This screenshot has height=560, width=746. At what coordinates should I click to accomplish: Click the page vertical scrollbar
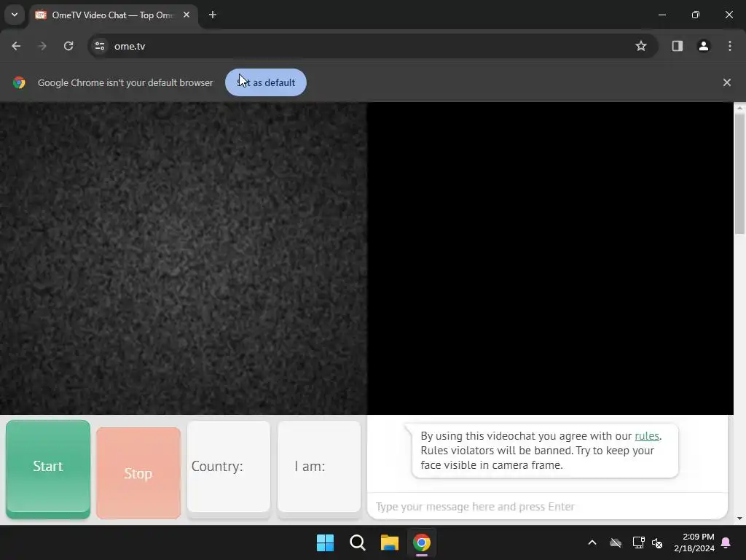(739, 174)
